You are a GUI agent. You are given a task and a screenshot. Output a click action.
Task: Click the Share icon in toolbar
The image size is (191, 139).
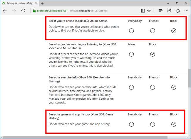(177, 11)
